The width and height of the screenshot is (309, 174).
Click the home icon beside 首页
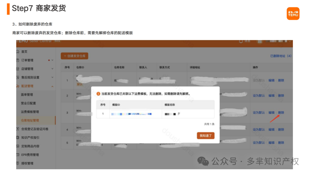18,52
